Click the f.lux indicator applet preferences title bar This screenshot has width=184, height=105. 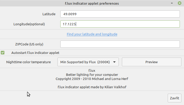[x=92, y=3]
